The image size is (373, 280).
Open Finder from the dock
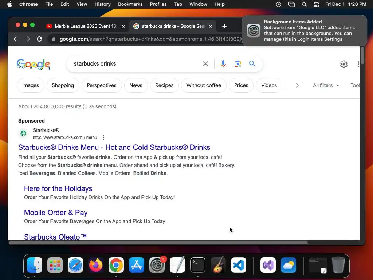[x=35, y=265]
